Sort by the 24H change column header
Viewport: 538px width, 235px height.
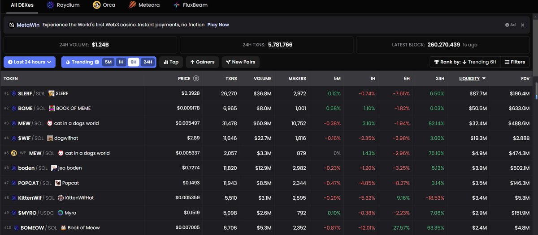tap(440, 79)
